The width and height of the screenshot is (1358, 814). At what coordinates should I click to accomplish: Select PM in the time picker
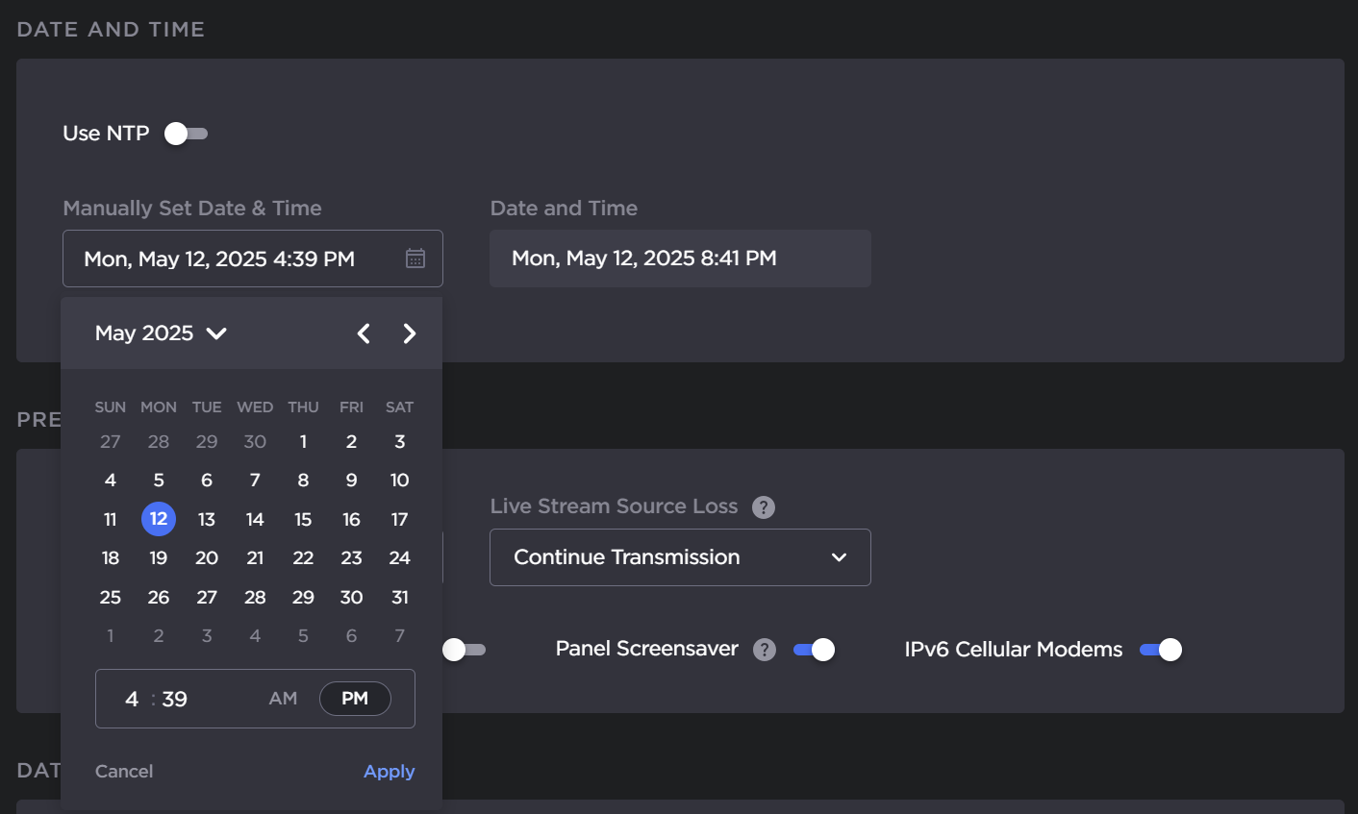[x=355, y=699]
